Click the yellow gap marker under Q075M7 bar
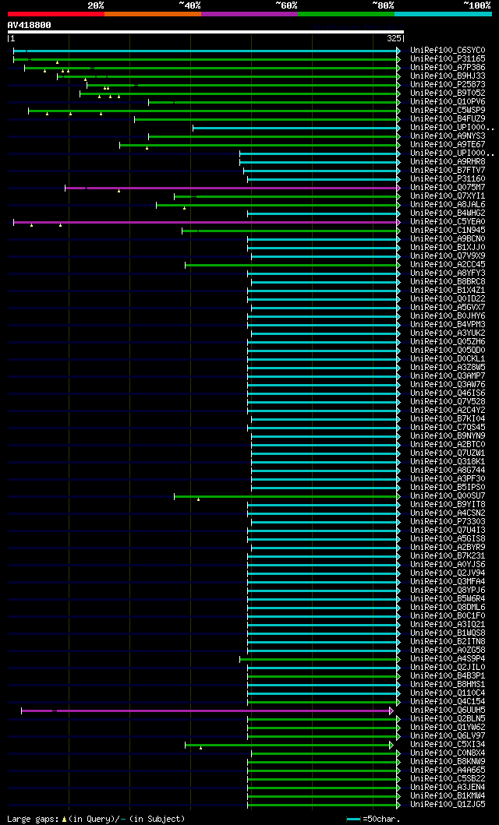 [x=119, y=191]
